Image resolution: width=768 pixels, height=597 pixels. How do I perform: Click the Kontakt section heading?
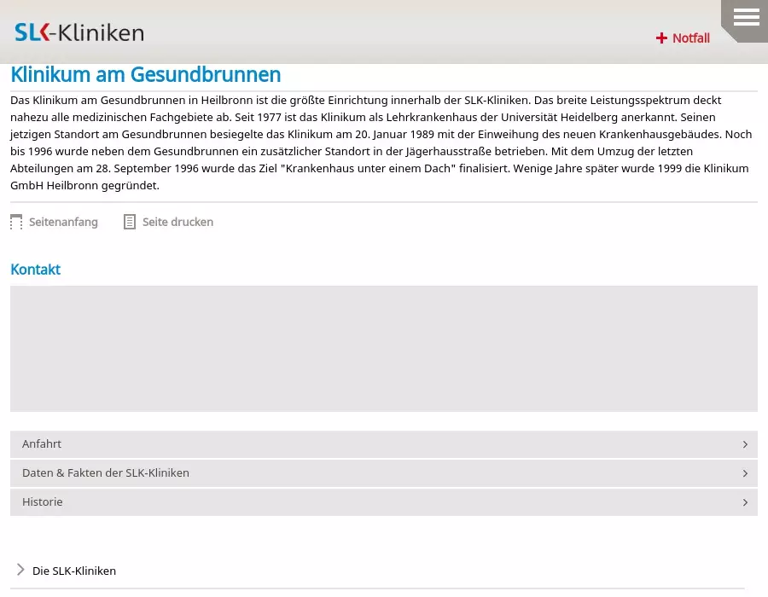(x=35, y=270)
